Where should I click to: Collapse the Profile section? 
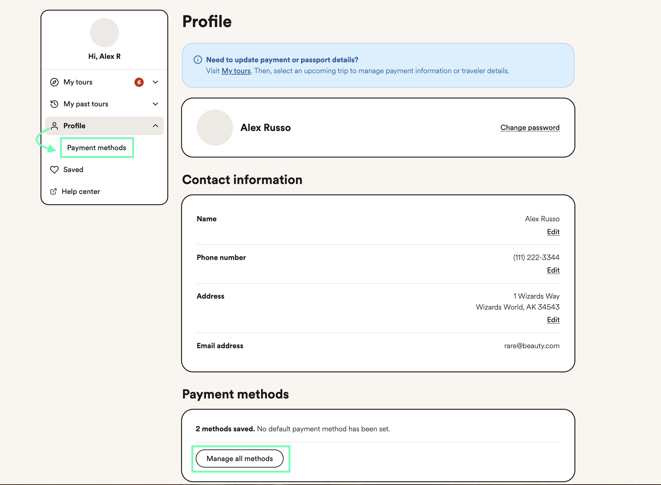coord(156,126)
